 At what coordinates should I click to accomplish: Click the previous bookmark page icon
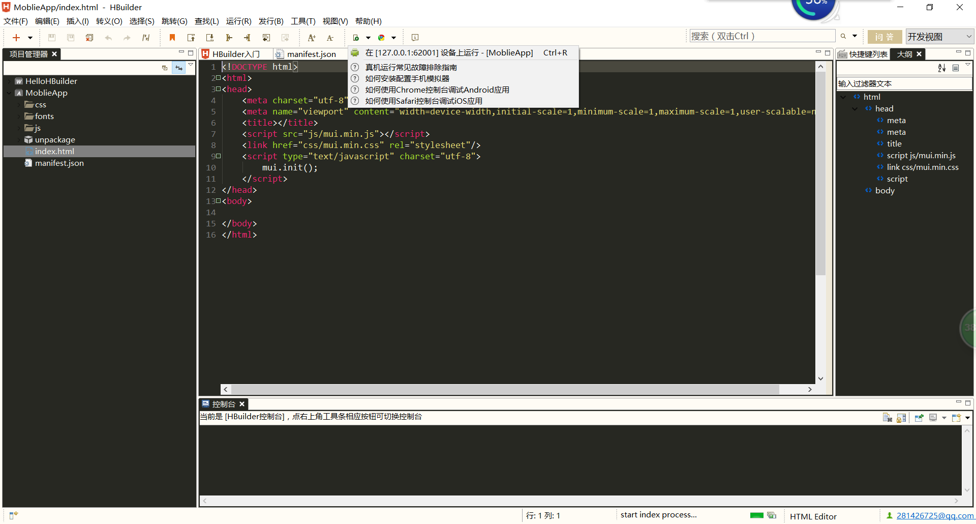click(x=191, y=38)
